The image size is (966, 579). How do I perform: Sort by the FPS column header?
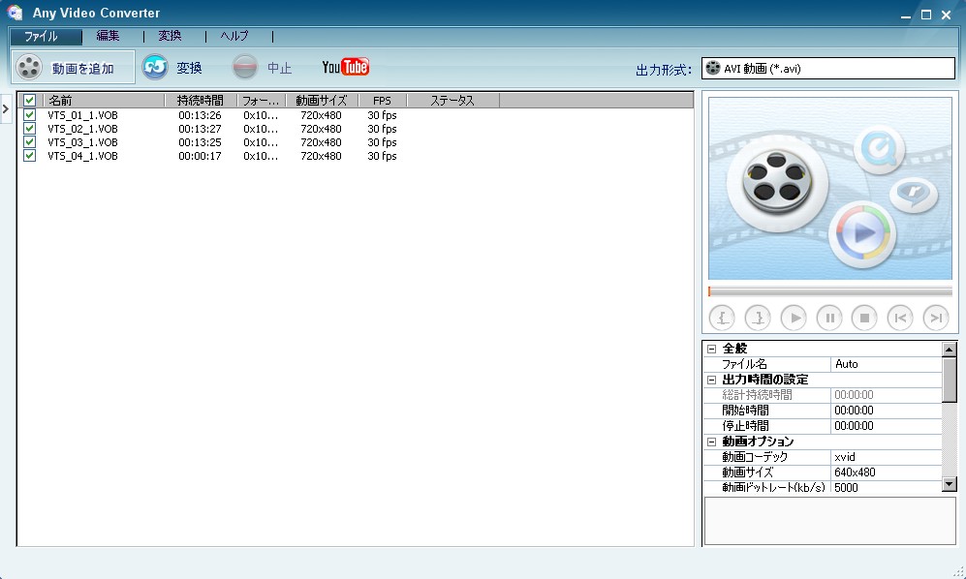click(x=382, y=100)
